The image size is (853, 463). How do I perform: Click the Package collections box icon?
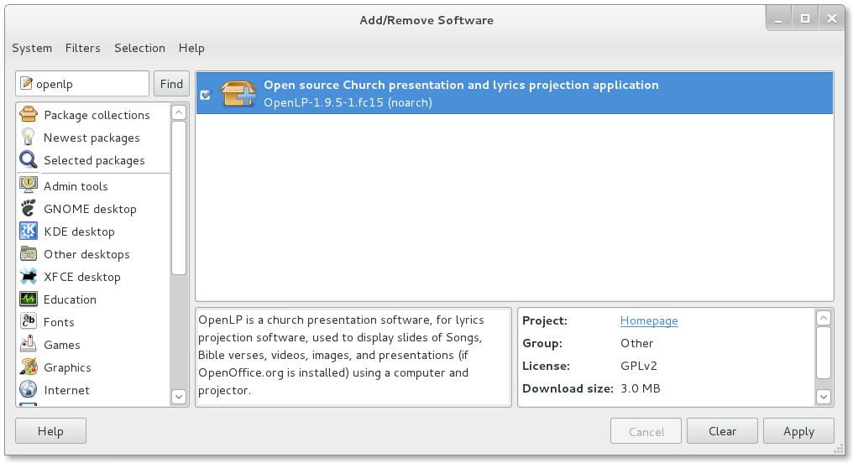[29, 115]
